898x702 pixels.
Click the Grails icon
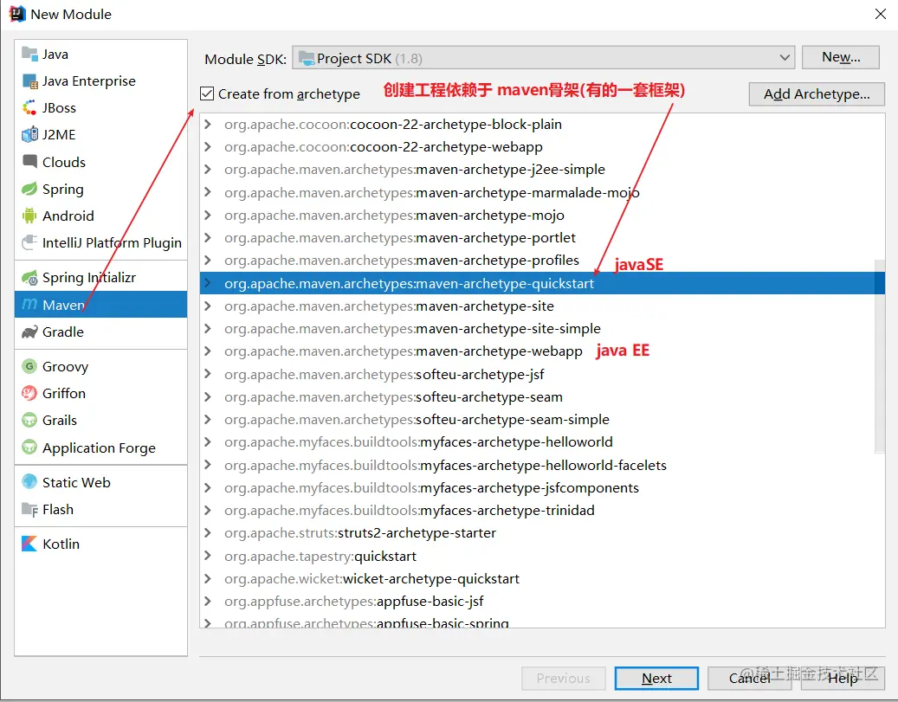(x=29, y=421)
